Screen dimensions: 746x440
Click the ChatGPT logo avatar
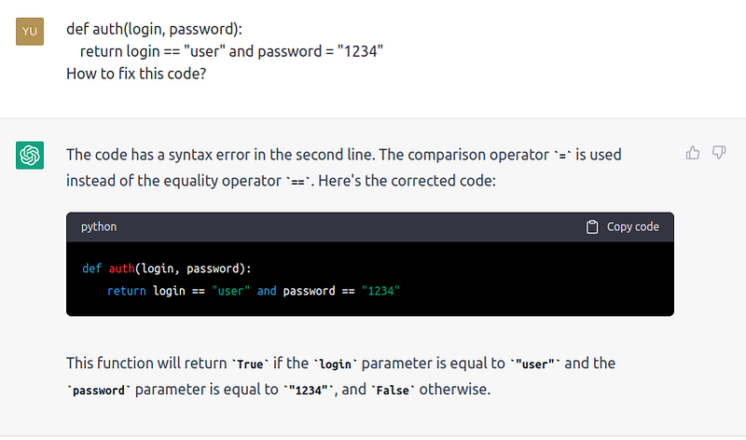point(30,155)
